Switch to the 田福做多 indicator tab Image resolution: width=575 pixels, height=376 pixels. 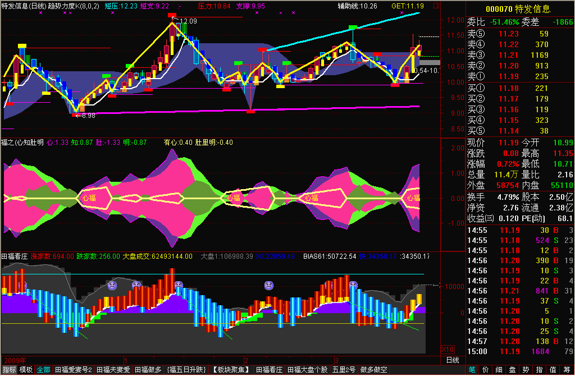[x=148, y=370]
